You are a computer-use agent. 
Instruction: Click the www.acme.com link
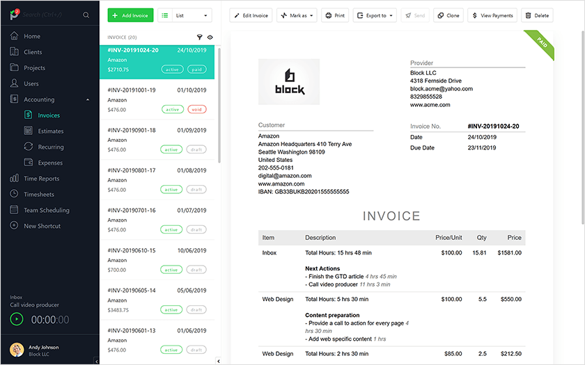click(x=430, y=105)
